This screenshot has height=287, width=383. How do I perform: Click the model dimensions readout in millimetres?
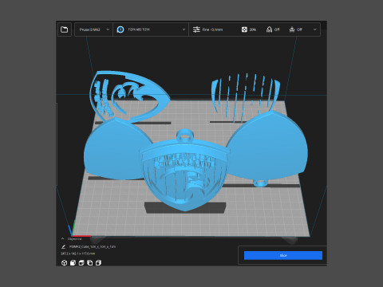[78, 254]
